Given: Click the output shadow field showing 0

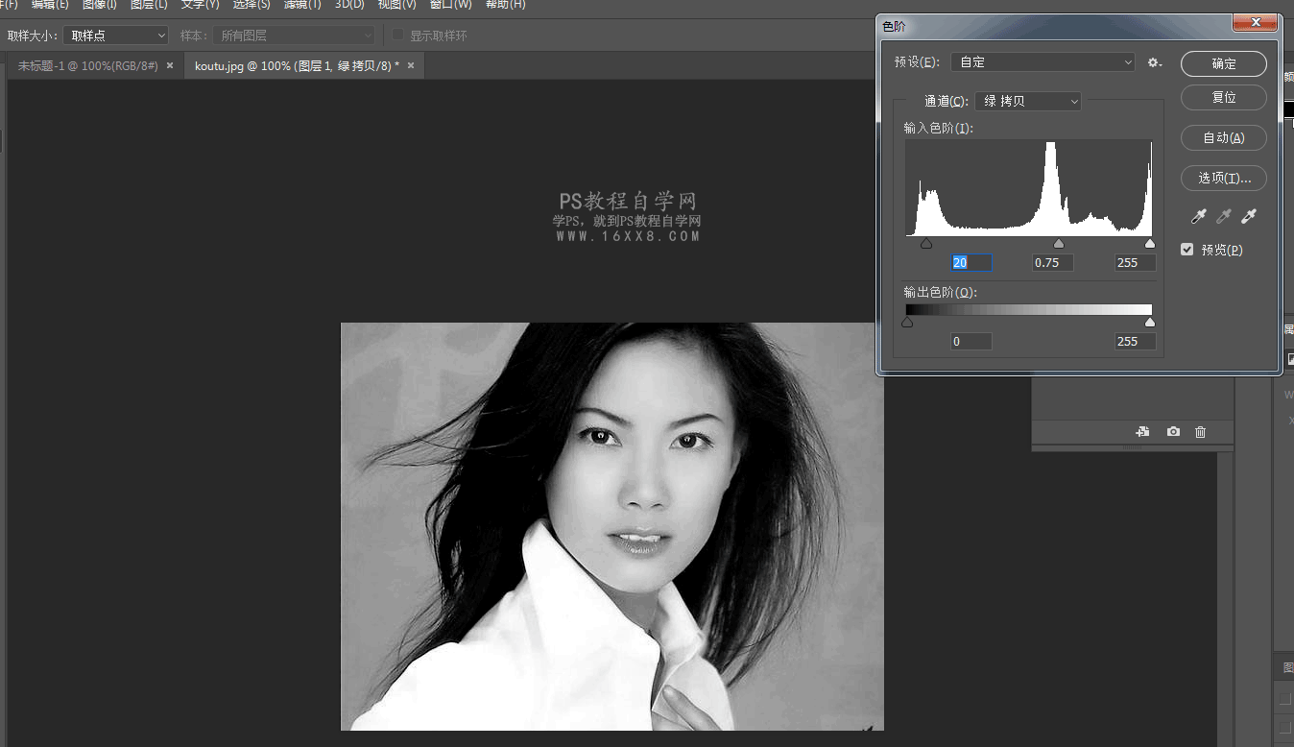Looking at the screenshot, I should tap(970, 341).
